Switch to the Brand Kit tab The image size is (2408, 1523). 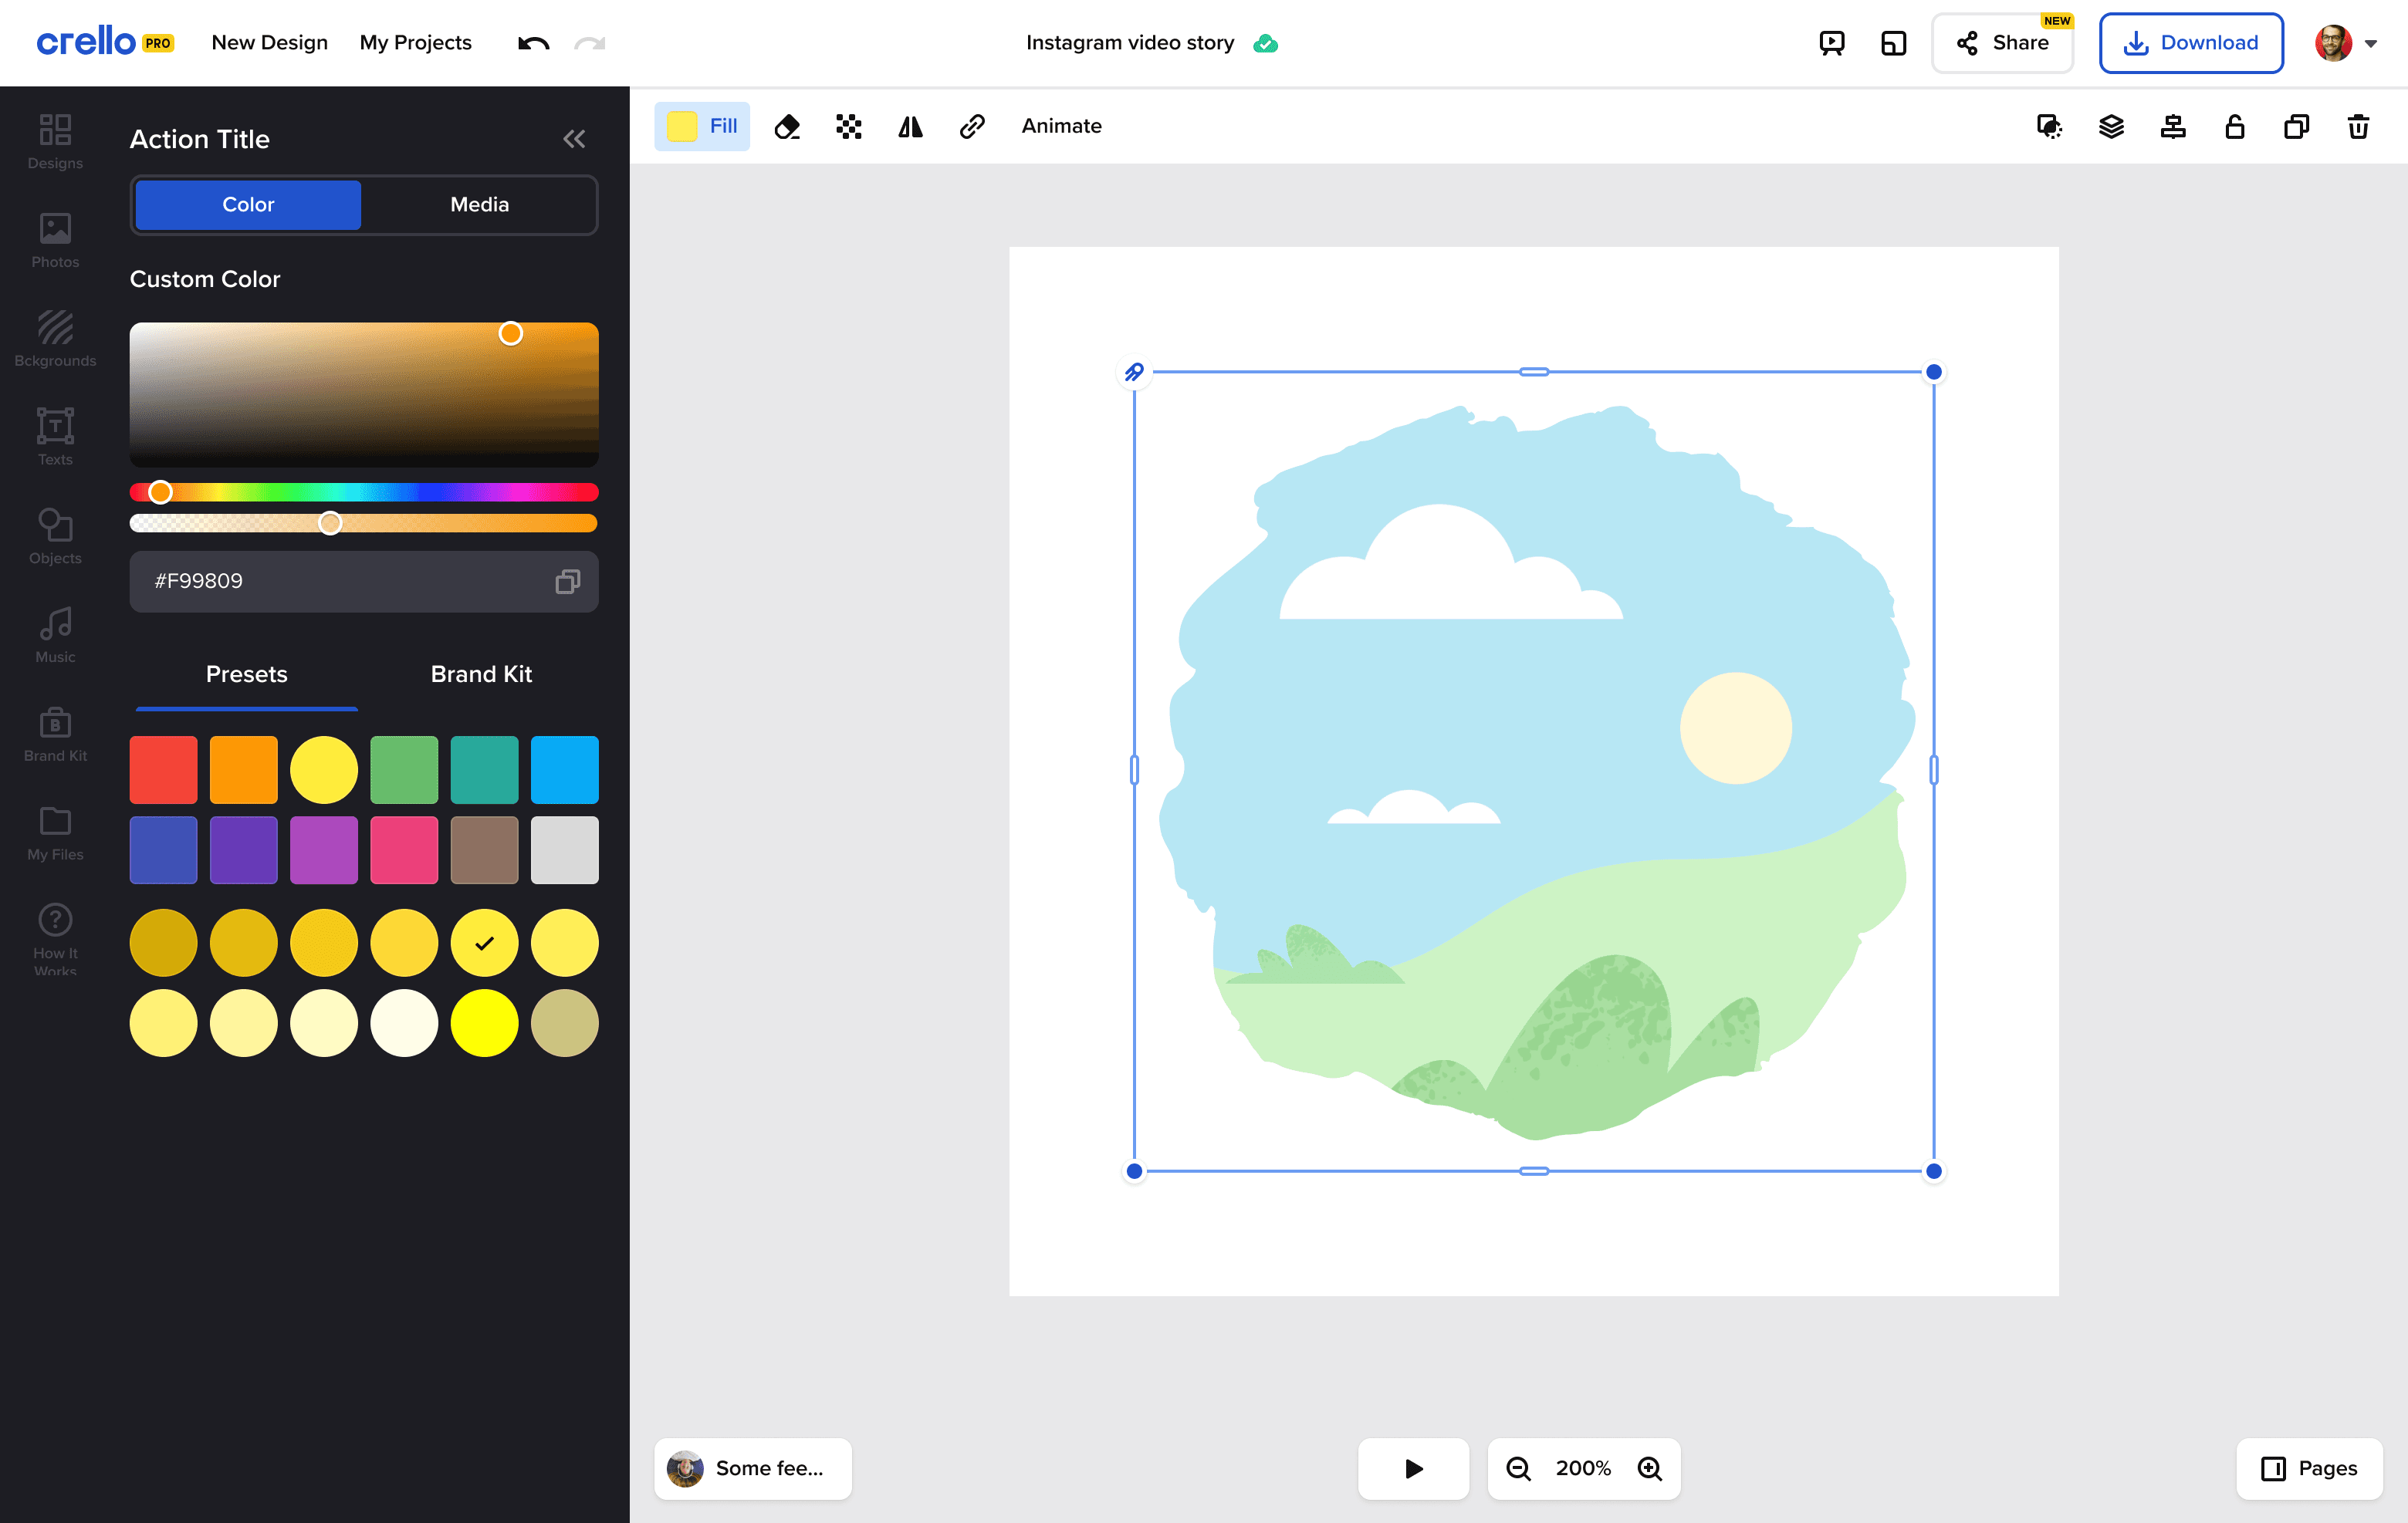click(481, 674)
